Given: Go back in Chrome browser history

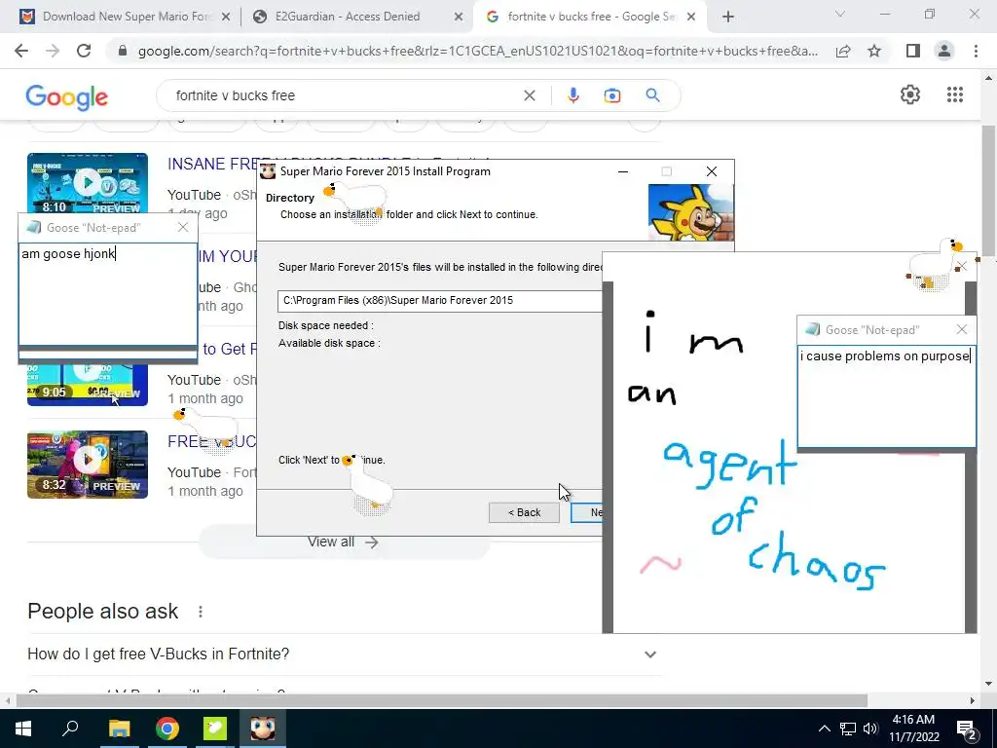Looking at the screenshot, I should [21, 51].
